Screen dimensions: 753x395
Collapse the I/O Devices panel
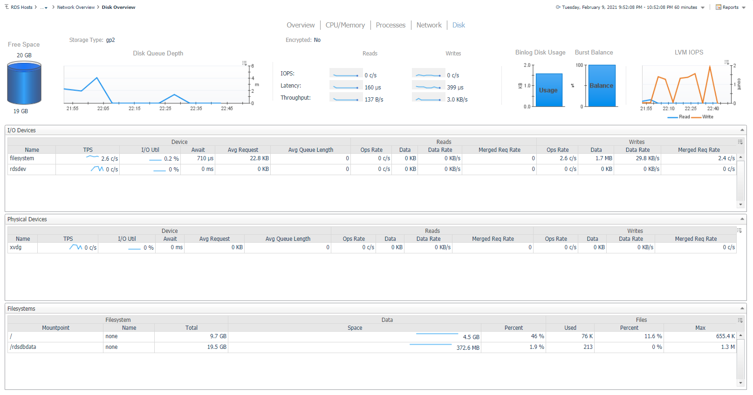tap(742, 130)
